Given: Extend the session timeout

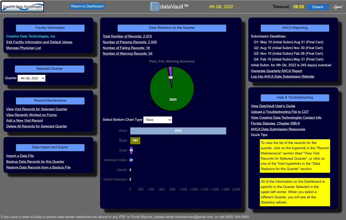Looking at the screenshot, I should pyautogui.click(x=318, y=7).
